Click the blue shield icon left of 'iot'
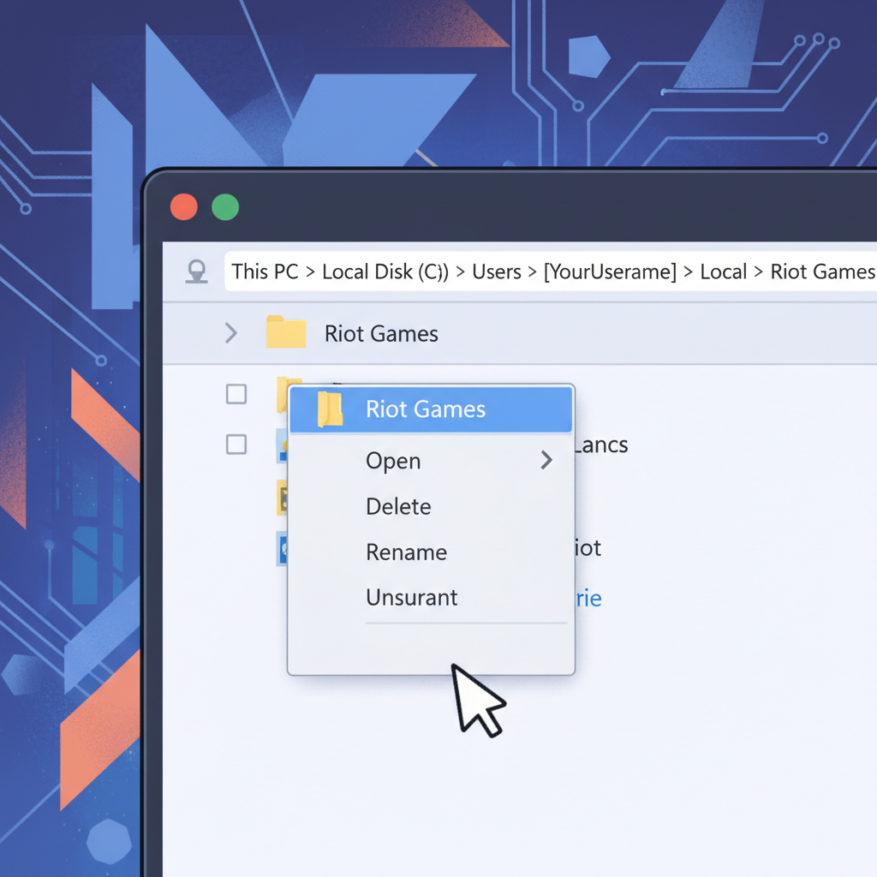877x877 pixels. click(282, 548)
